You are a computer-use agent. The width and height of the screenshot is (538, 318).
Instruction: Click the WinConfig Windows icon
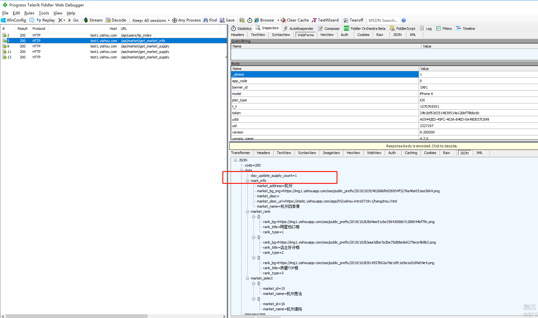coord(3,20)
